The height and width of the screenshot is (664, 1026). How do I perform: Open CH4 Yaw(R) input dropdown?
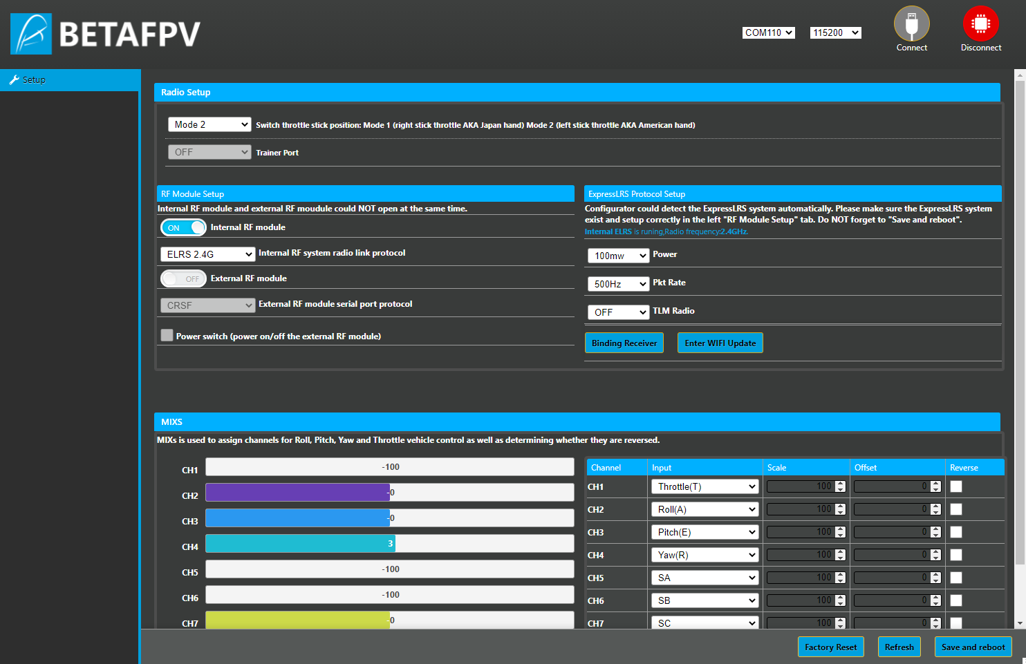(x=705, y=555)
